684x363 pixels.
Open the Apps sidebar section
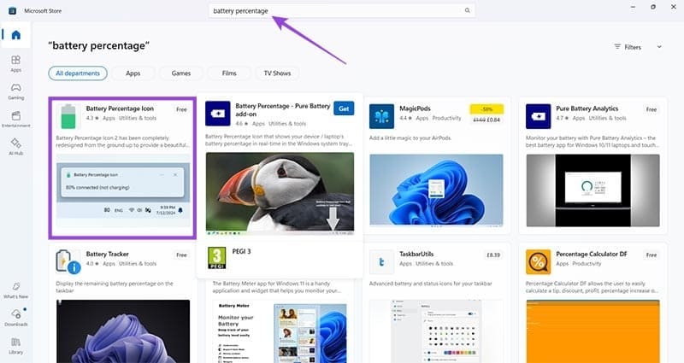tap(15, 63)
